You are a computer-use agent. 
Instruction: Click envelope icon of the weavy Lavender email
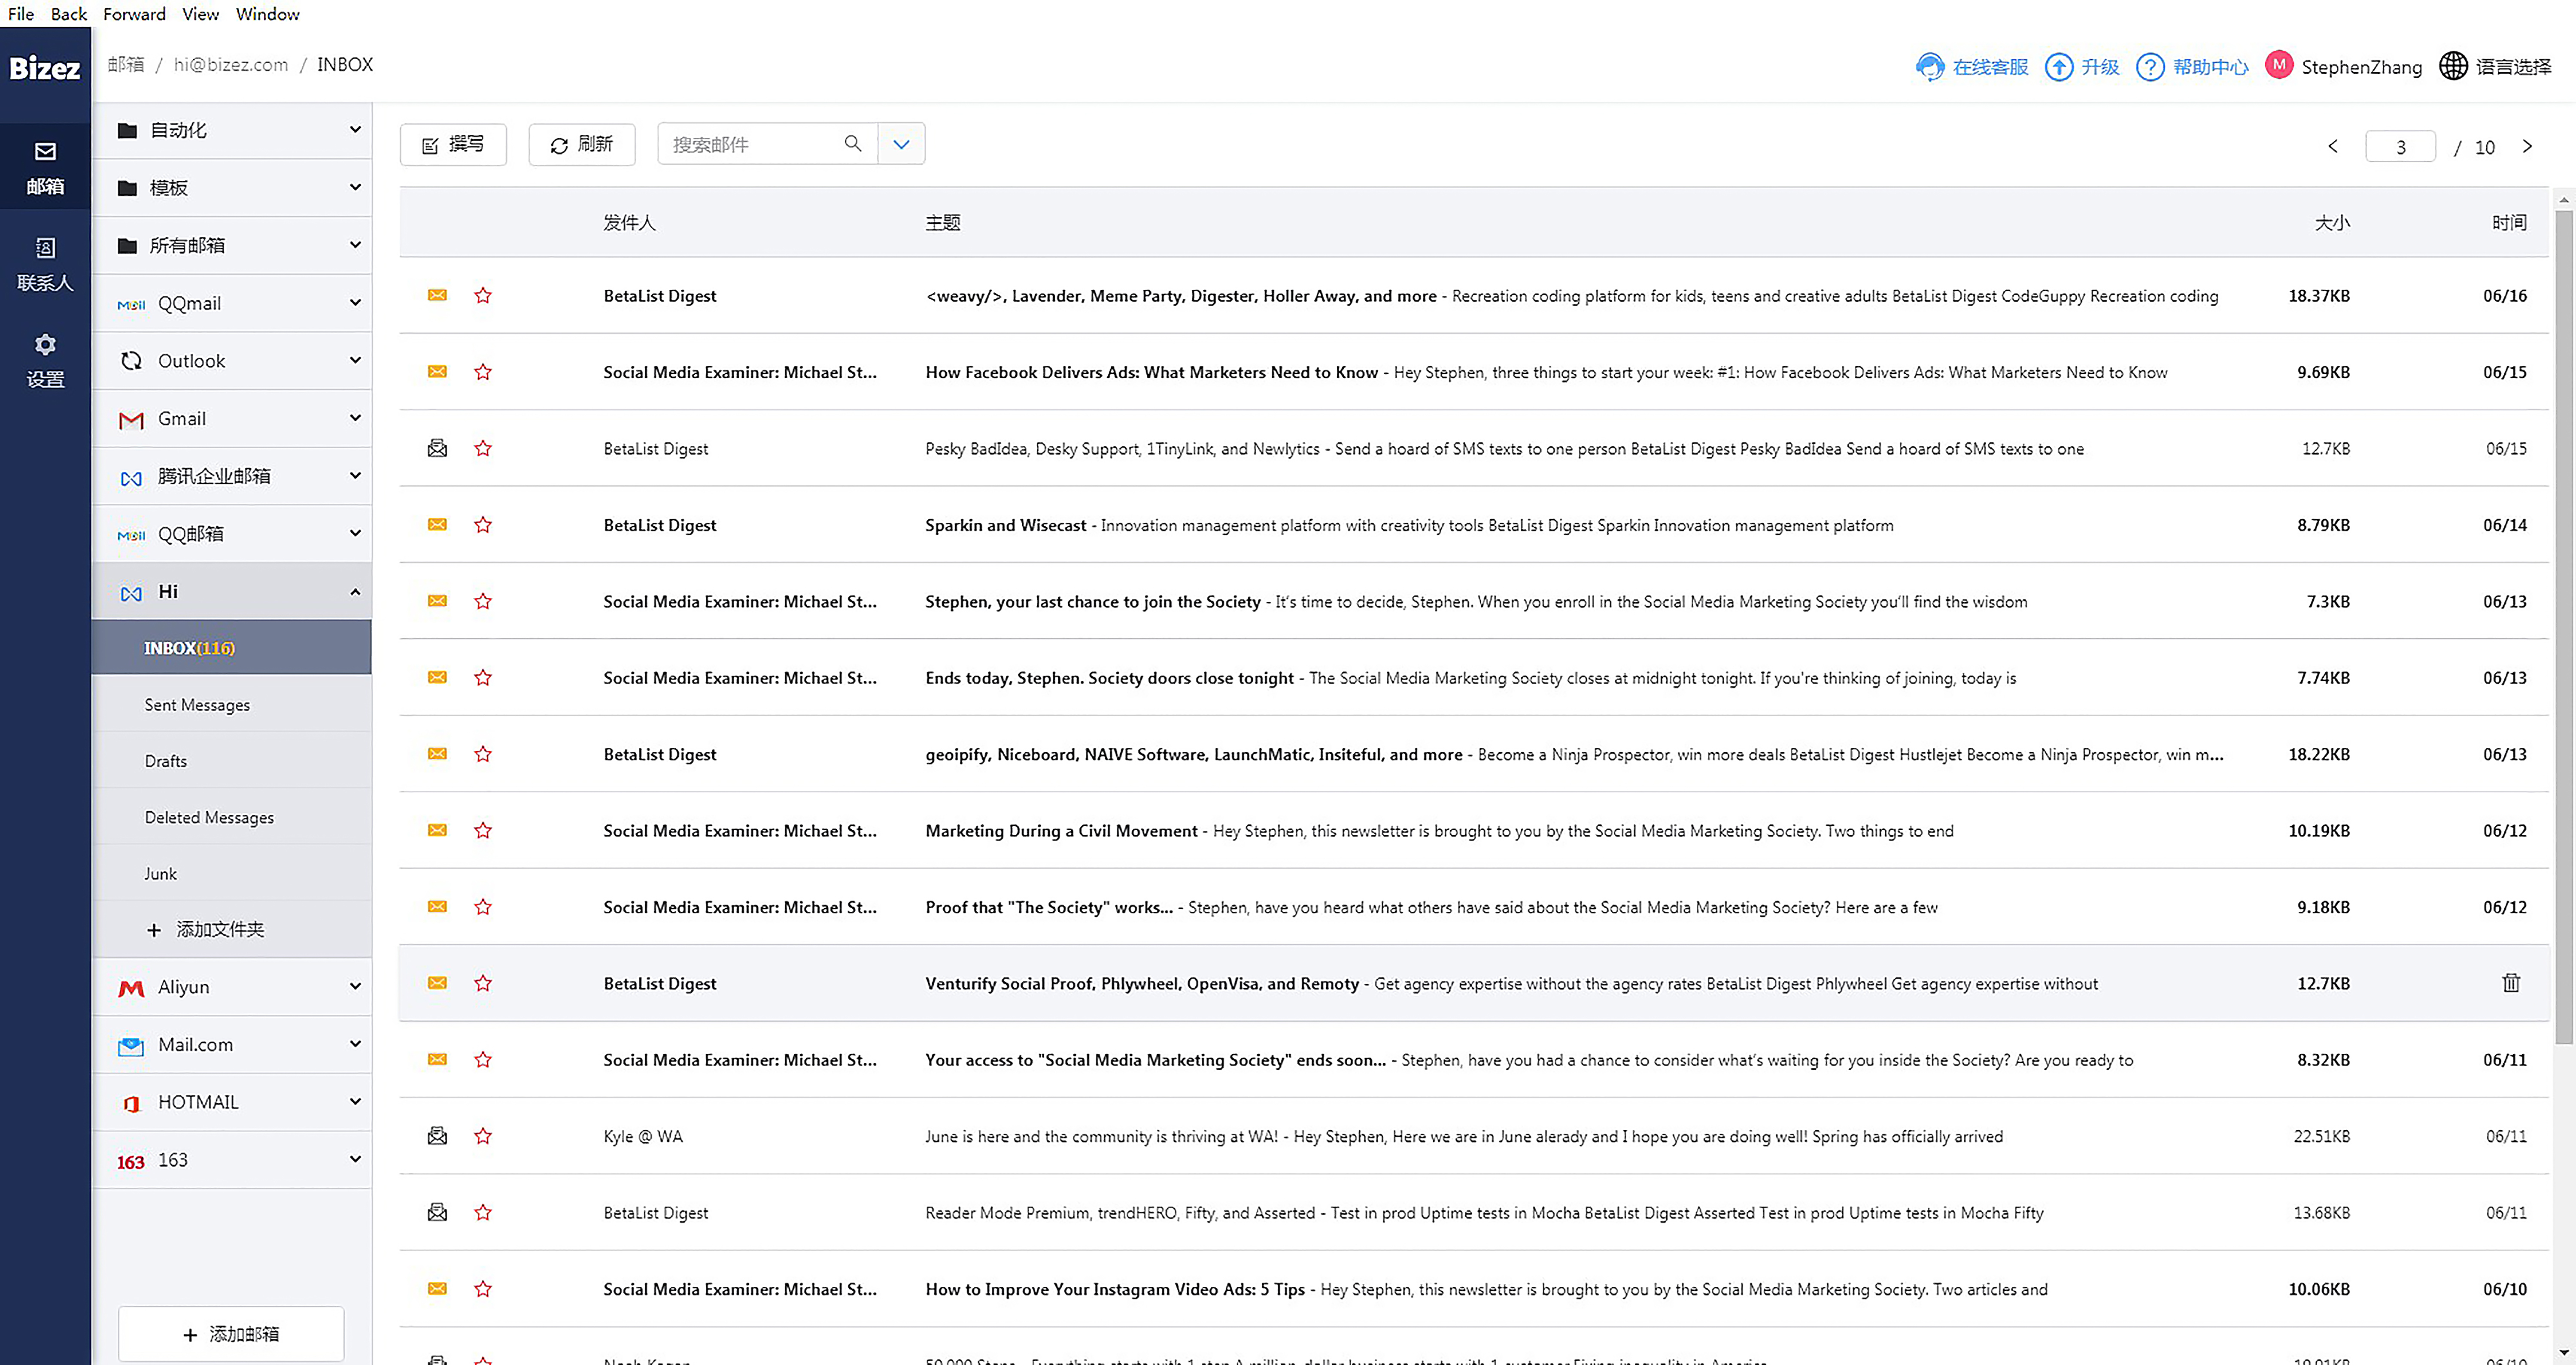[x=437, y=295]
